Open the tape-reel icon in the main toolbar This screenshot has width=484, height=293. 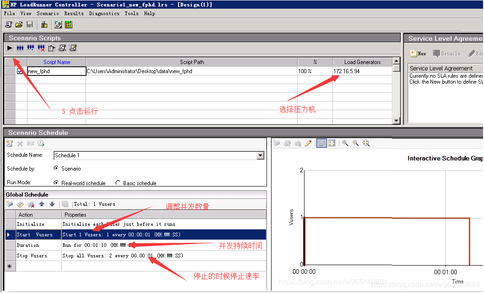[58, 25]
